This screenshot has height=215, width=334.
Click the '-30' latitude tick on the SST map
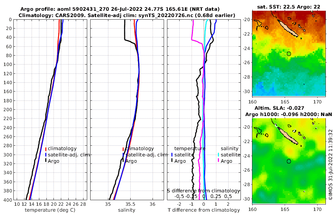click(246, 91)
